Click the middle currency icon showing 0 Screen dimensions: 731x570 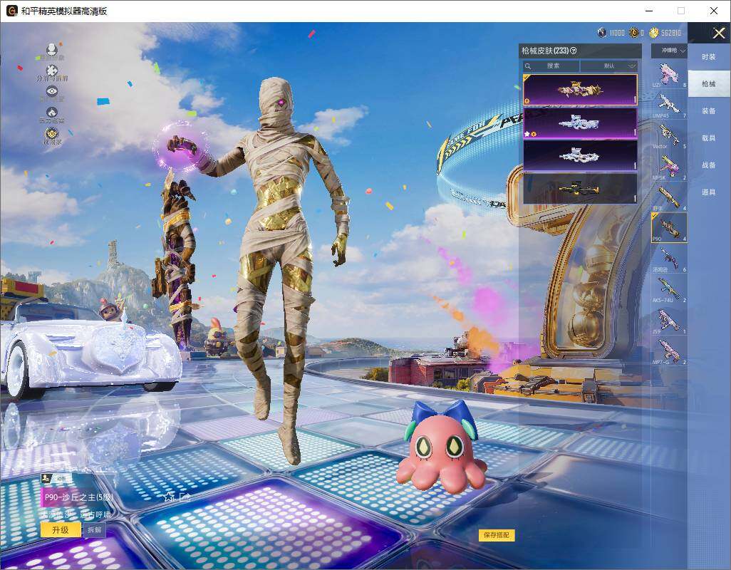point(633,33)
